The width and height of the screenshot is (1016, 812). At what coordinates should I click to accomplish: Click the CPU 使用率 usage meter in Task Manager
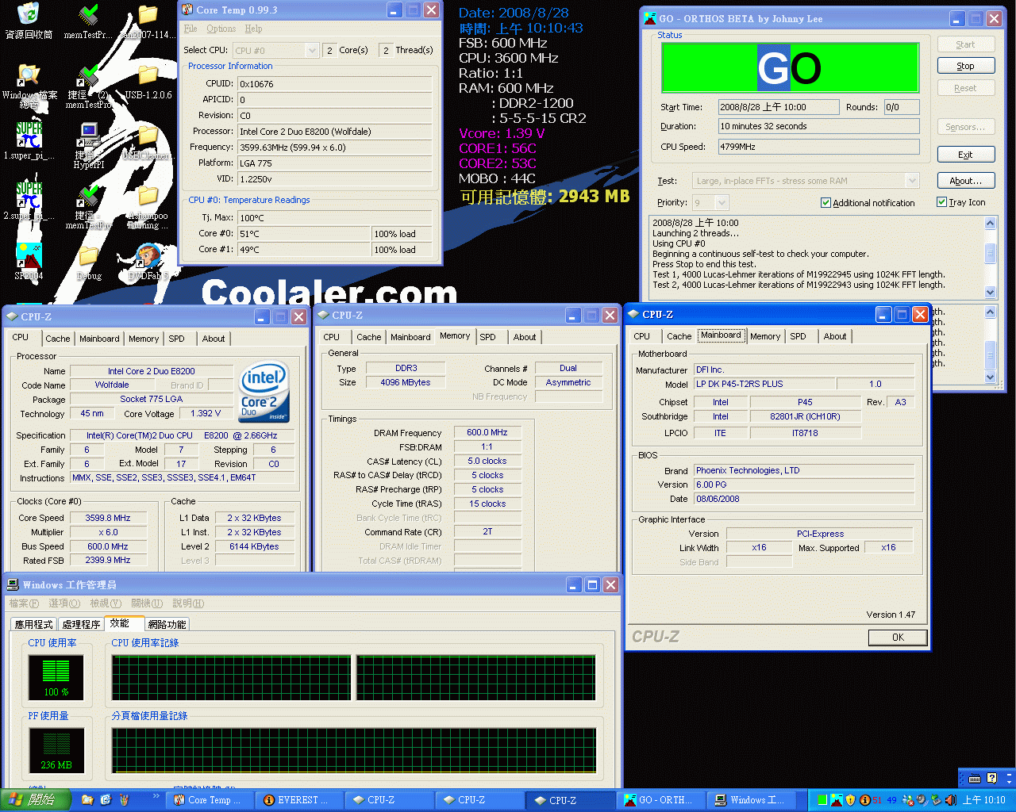point(56,677)
